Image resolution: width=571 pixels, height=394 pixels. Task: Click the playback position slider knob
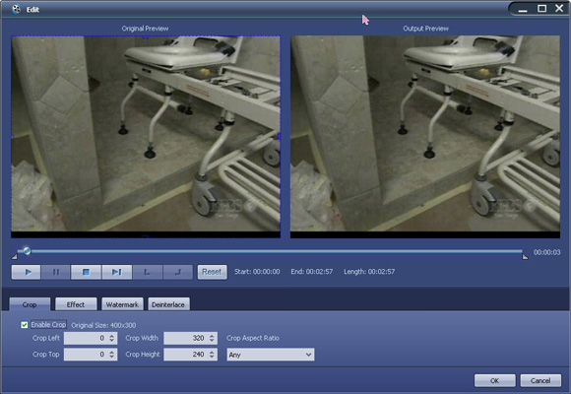click(x=27, y=251)
